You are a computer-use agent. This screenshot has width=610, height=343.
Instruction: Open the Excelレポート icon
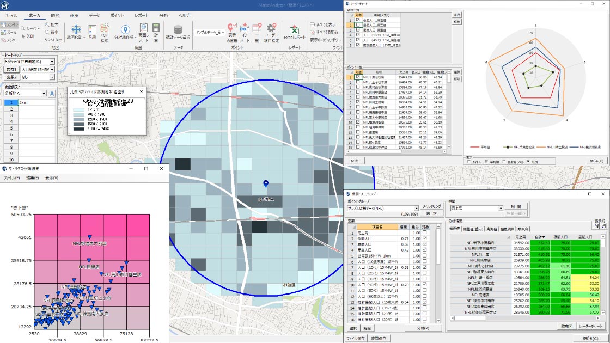[295, 30]
